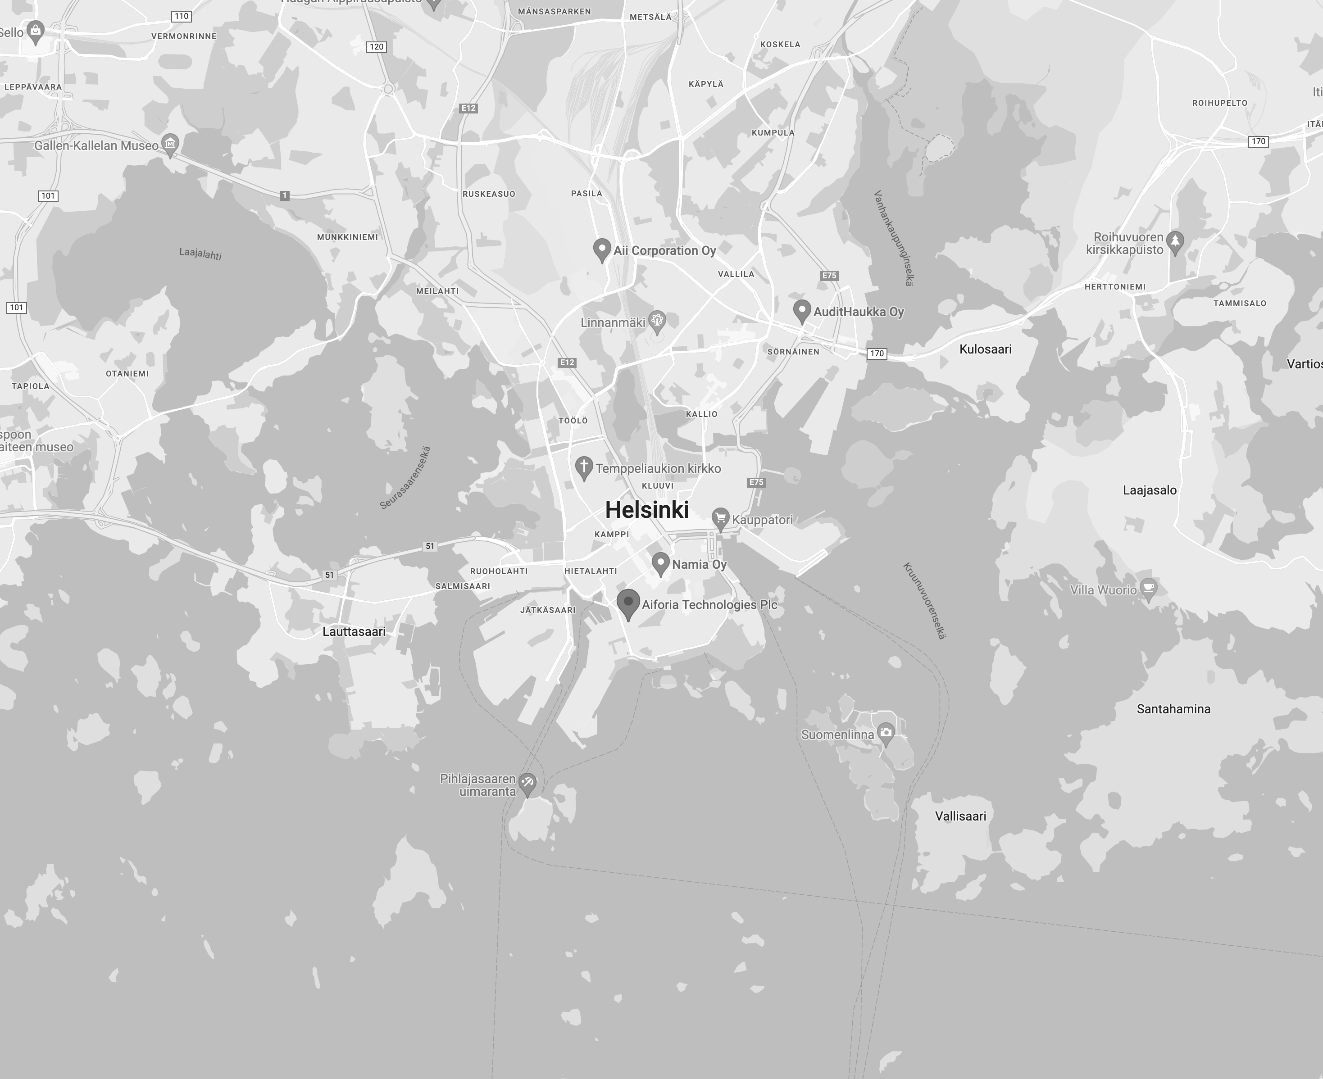Open the Villa Wuorio cafe marker

click(1149, 590)
